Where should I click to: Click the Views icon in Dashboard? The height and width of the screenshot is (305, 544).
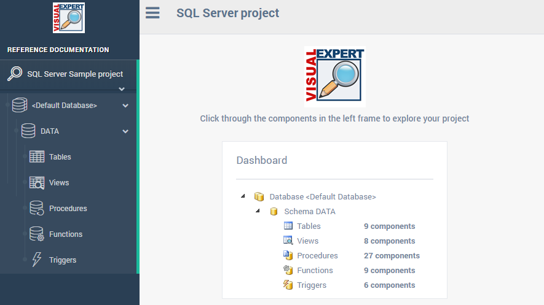pos(288,241)
